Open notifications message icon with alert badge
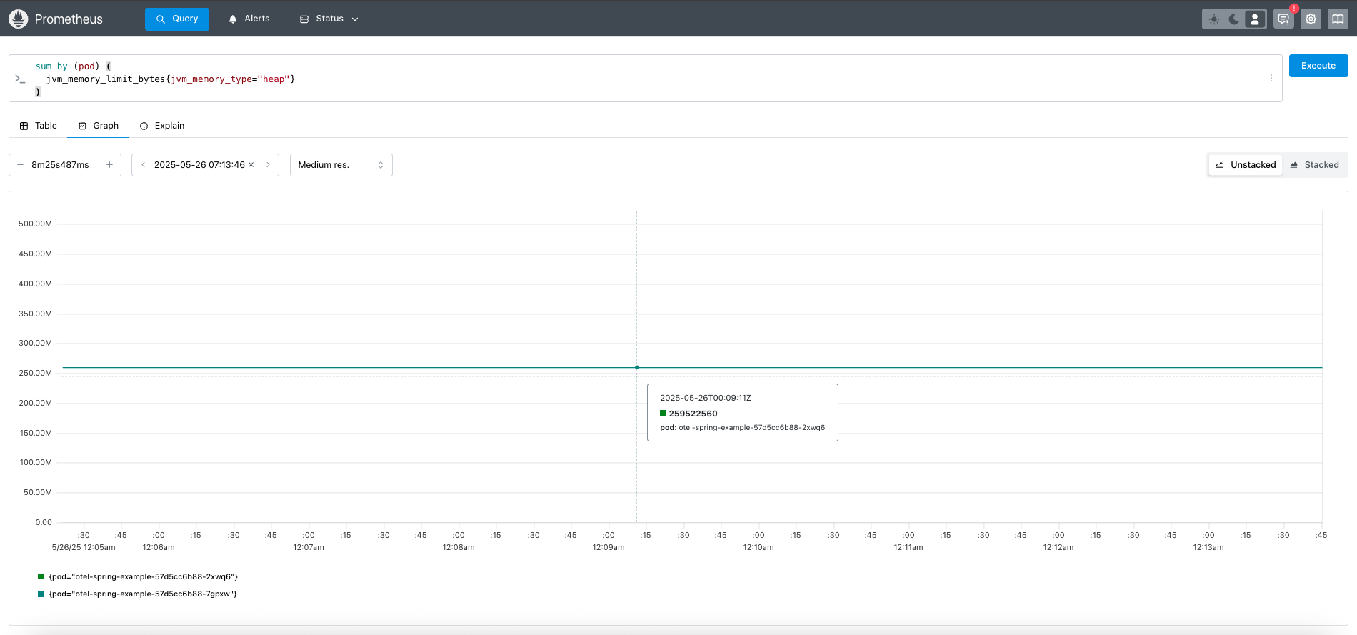Image resolution: width=1357 pixels, height=635 pixels. pos(1283,19)
